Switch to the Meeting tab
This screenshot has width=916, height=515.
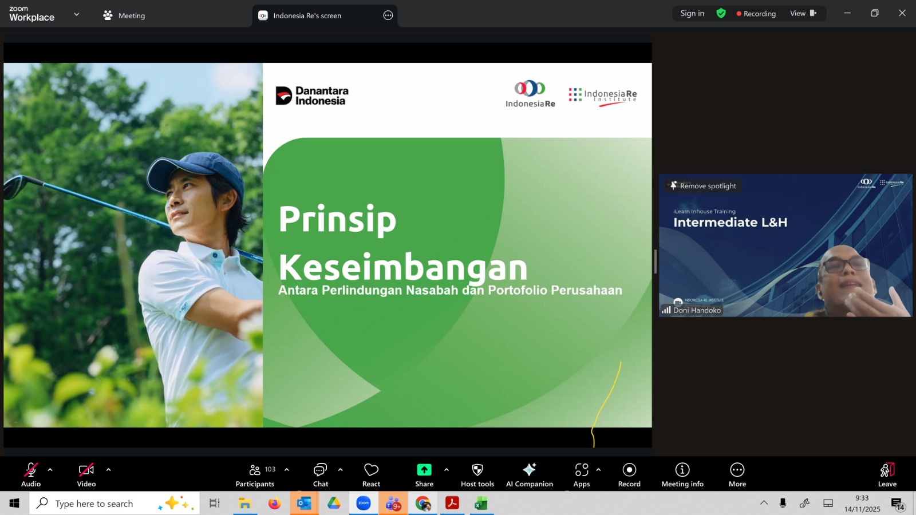[x=124, y=15]
